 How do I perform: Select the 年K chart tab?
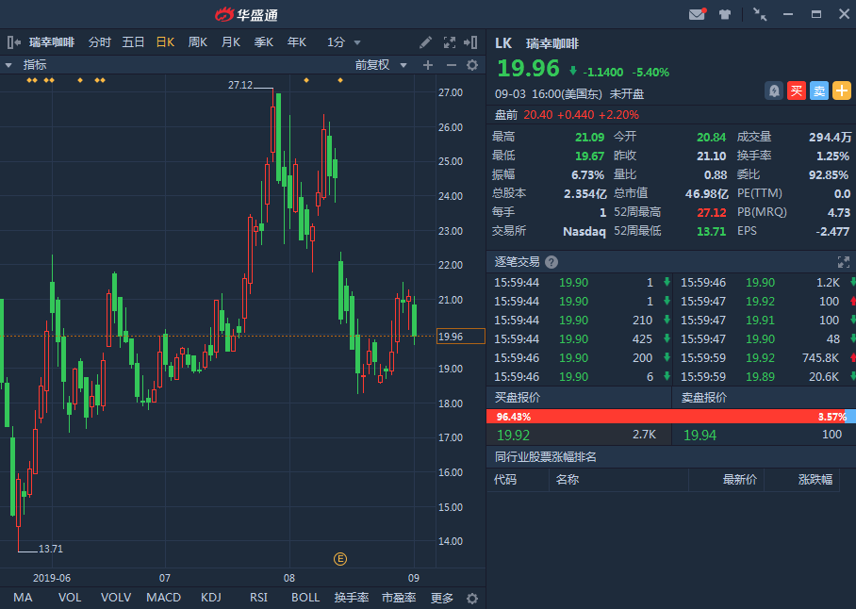(297, 42)
